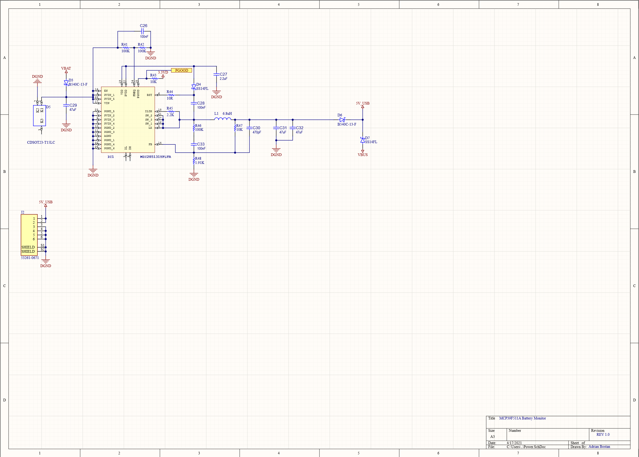Click the C26 100nF capacitor symbol
639x457 pixels.
143,31
